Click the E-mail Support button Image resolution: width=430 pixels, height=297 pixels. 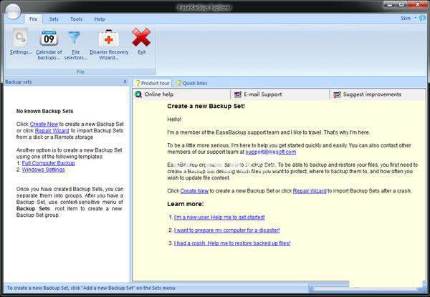279,94
